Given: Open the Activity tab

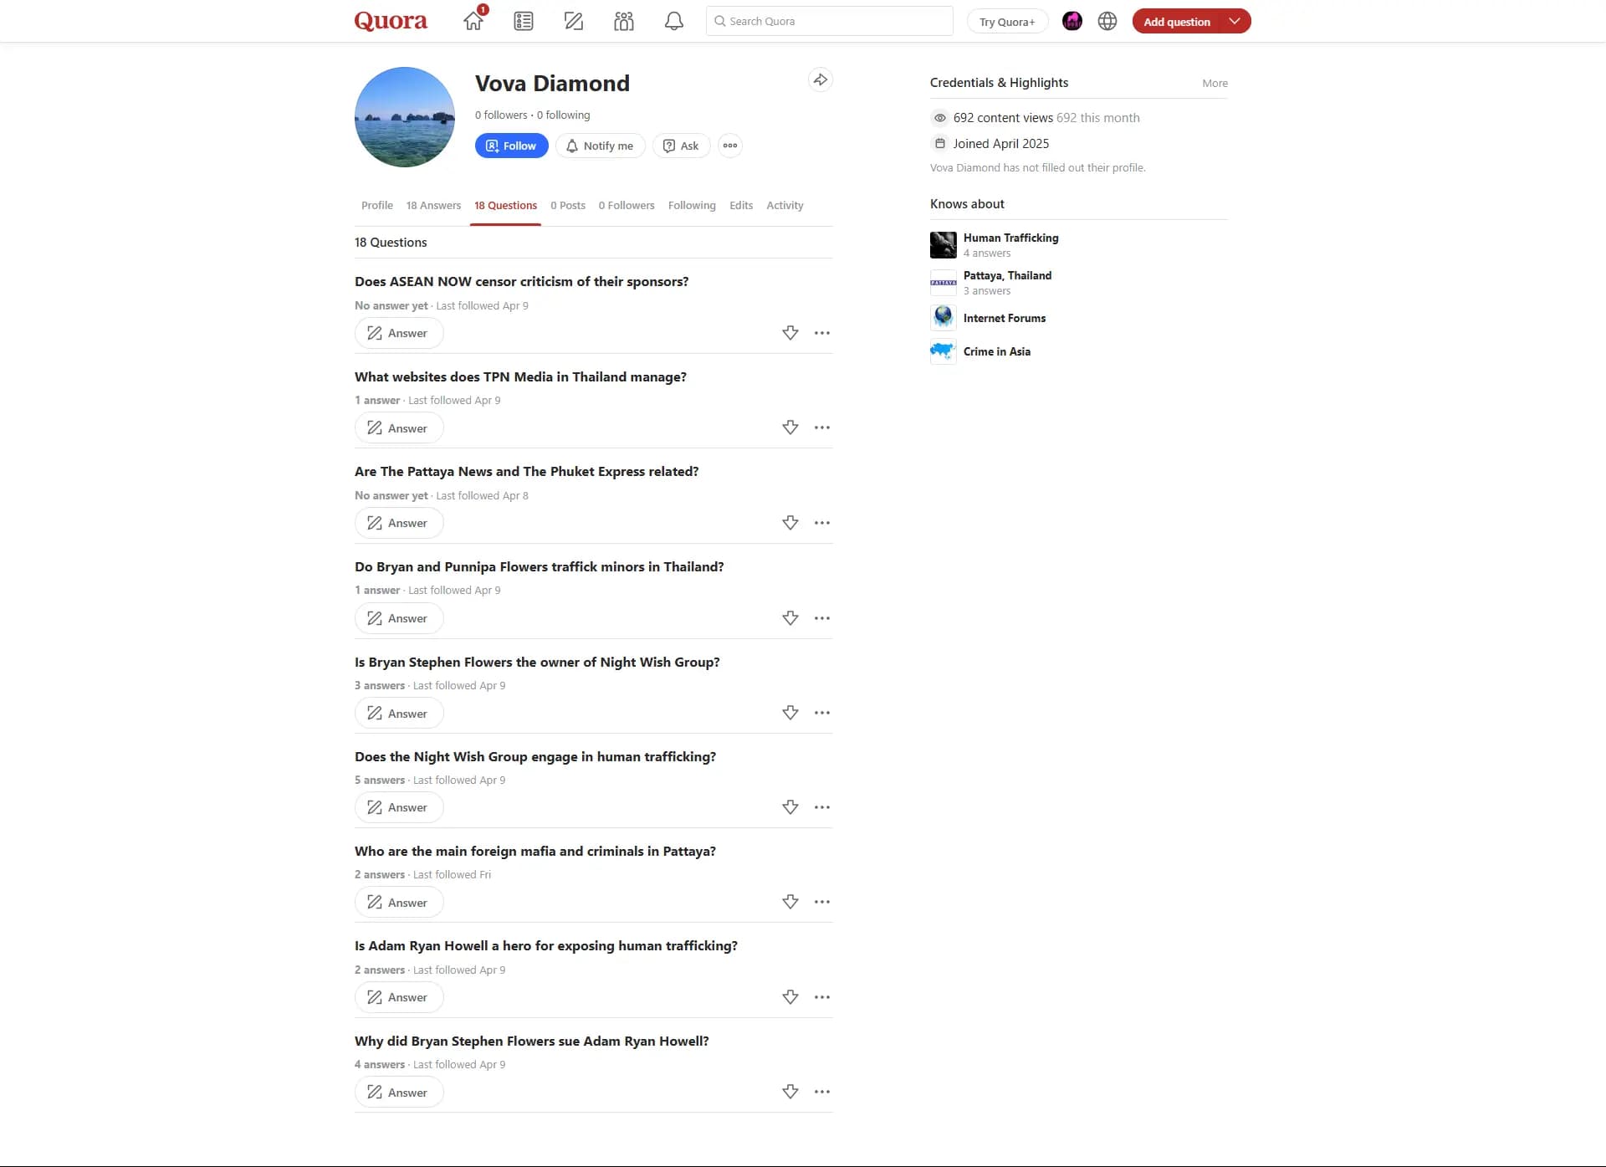Looking at the screenshot, I should pos(785,205).
